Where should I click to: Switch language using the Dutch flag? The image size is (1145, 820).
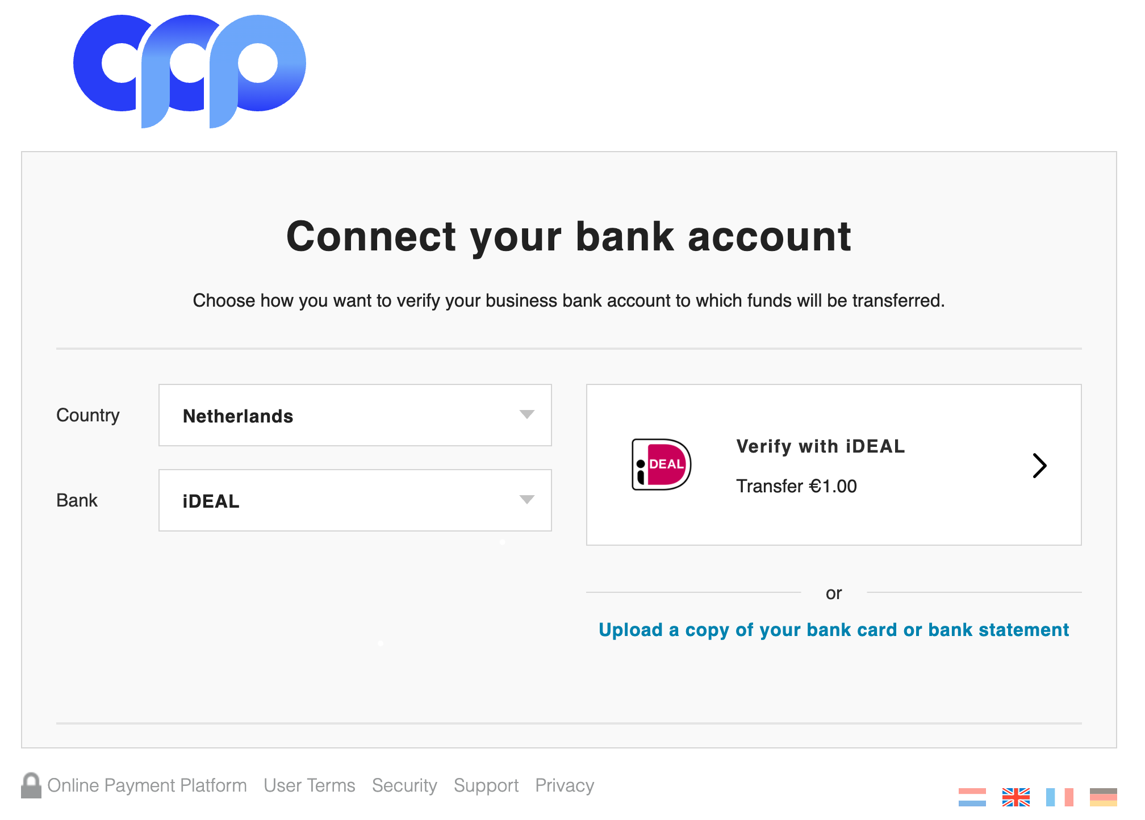click(x=972, y=797)
